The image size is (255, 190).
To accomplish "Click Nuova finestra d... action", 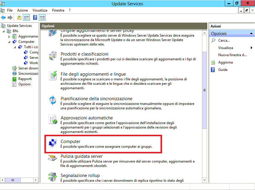I will [x=232, y=55].
